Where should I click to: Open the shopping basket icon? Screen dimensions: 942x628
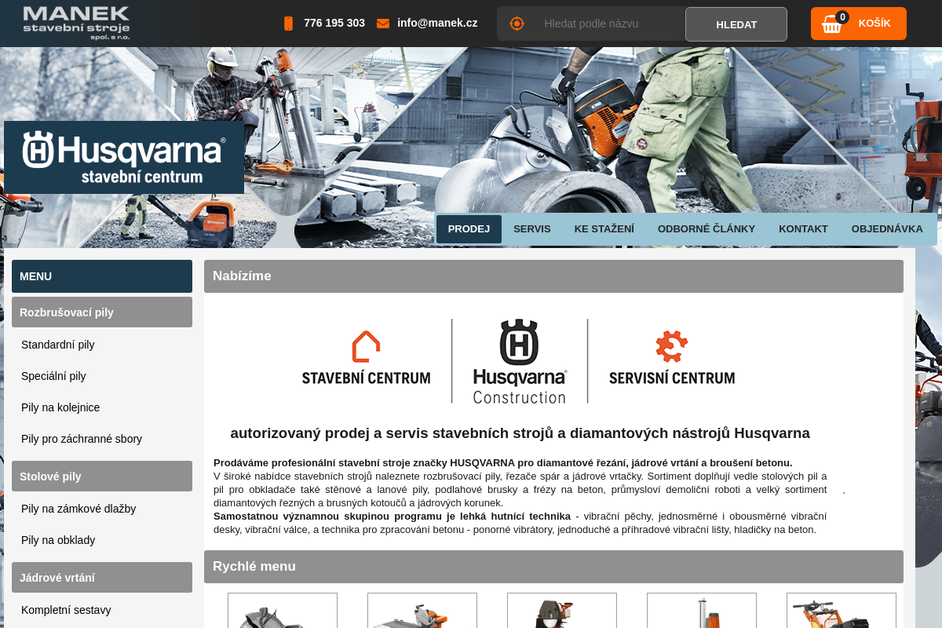click(832, 24)
